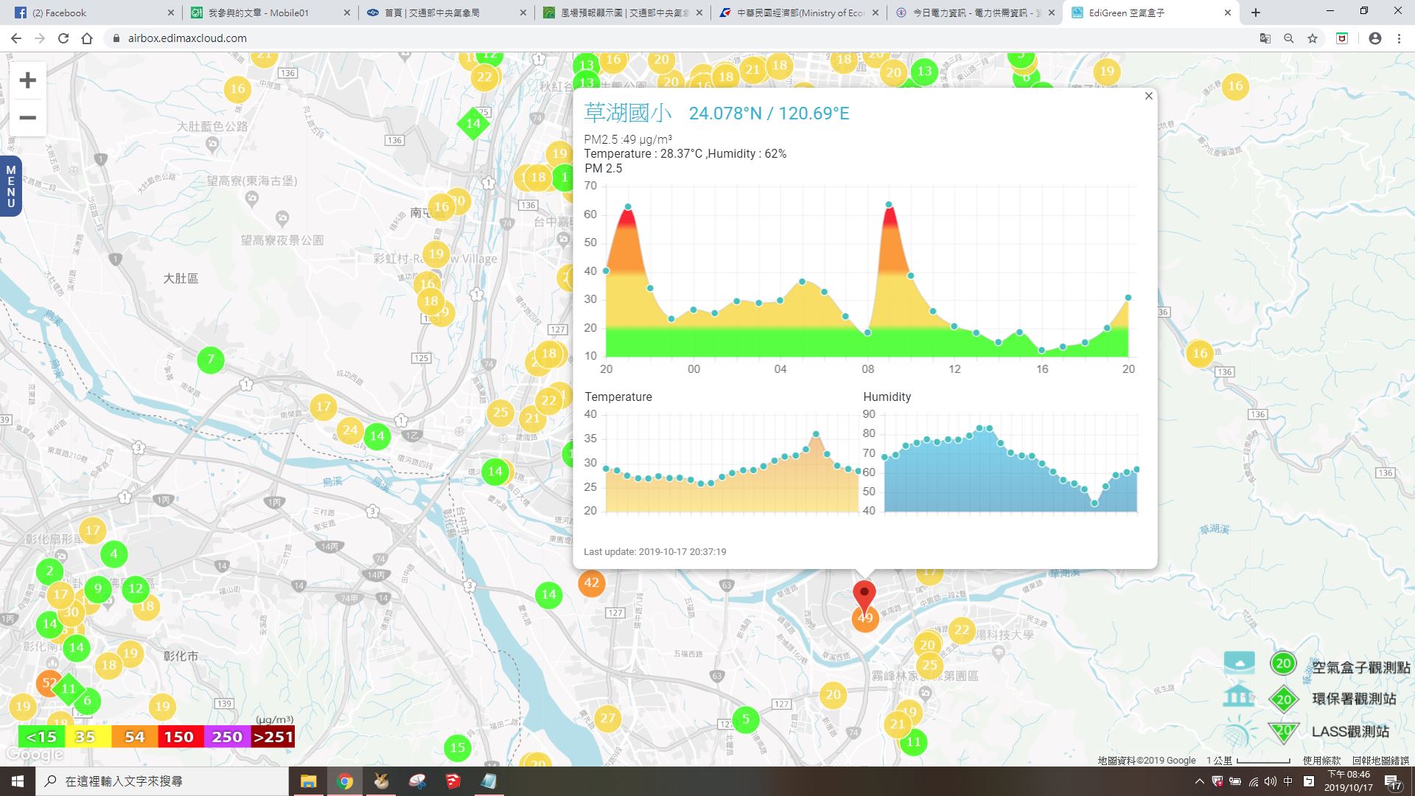Select the green 7 marker near 大肚區
Image resolution: width=1415 pixels, height=796 pixels.
click(x=211, y=360)
